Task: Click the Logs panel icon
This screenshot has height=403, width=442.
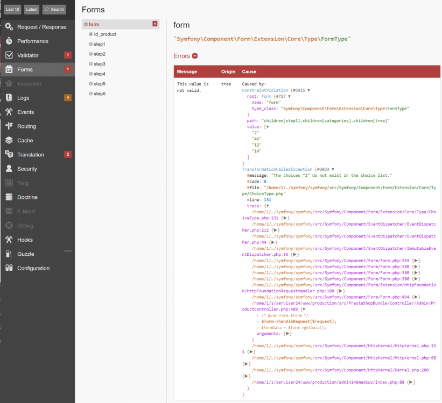Action: click(9, 98)
